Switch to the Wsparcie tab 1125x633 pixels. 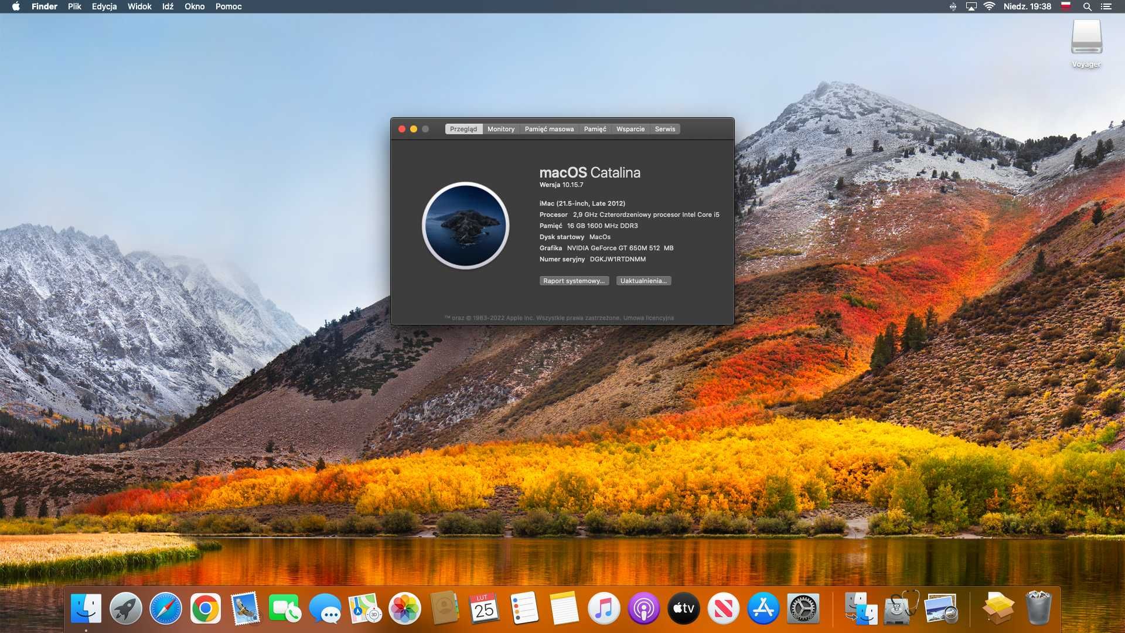pyautogui.click(x=630, y=129)
